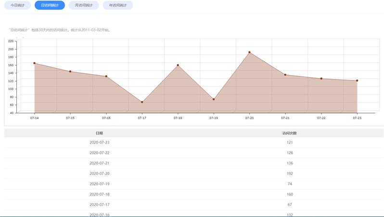Click the 07-14 data point on chart
Viewport: 384px width, 217px height.
coord(34,63)
